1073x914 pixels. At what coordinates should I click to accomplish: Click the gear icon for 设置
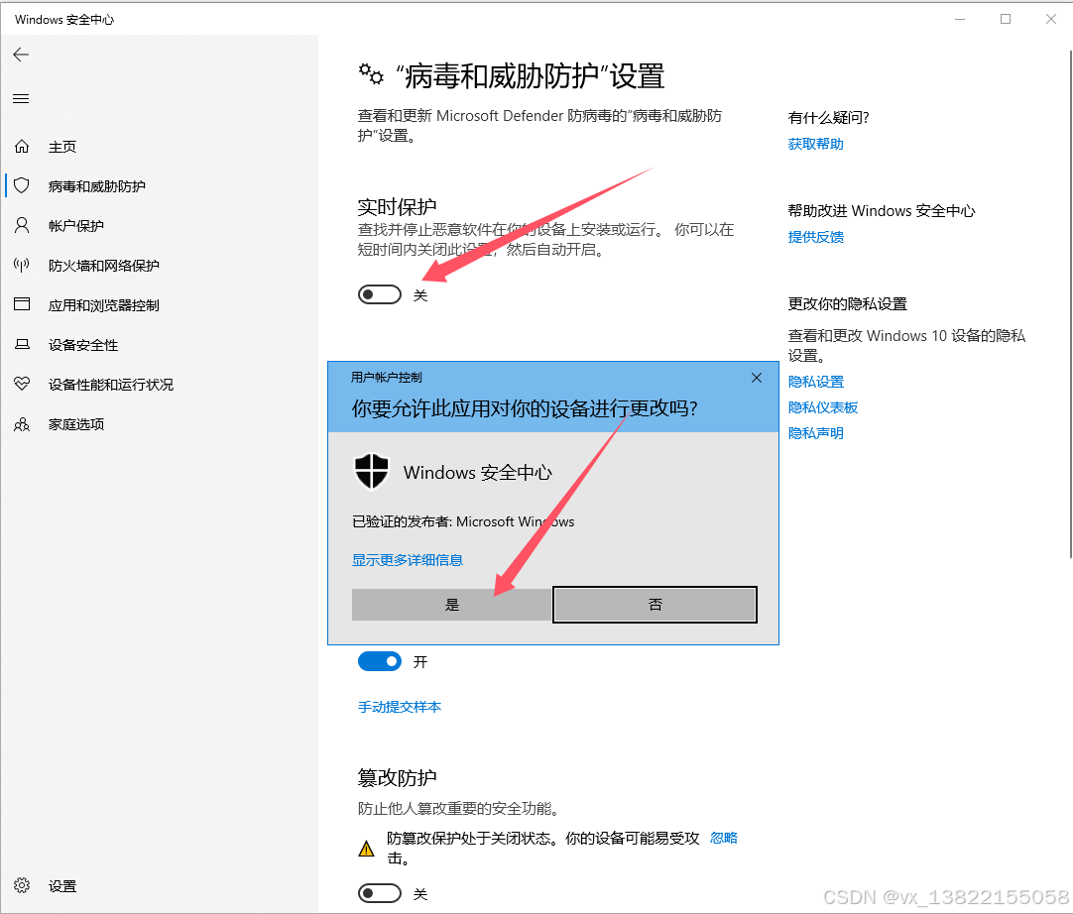point(22,885)
